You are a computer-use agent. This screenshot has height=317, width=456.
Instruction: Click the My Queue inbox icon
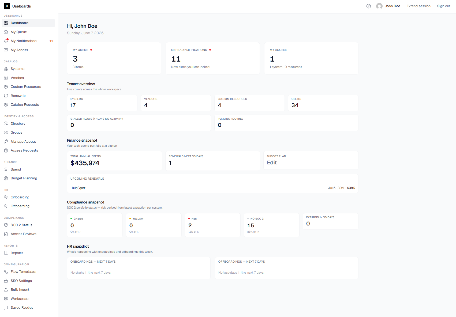tap(6, 32)
